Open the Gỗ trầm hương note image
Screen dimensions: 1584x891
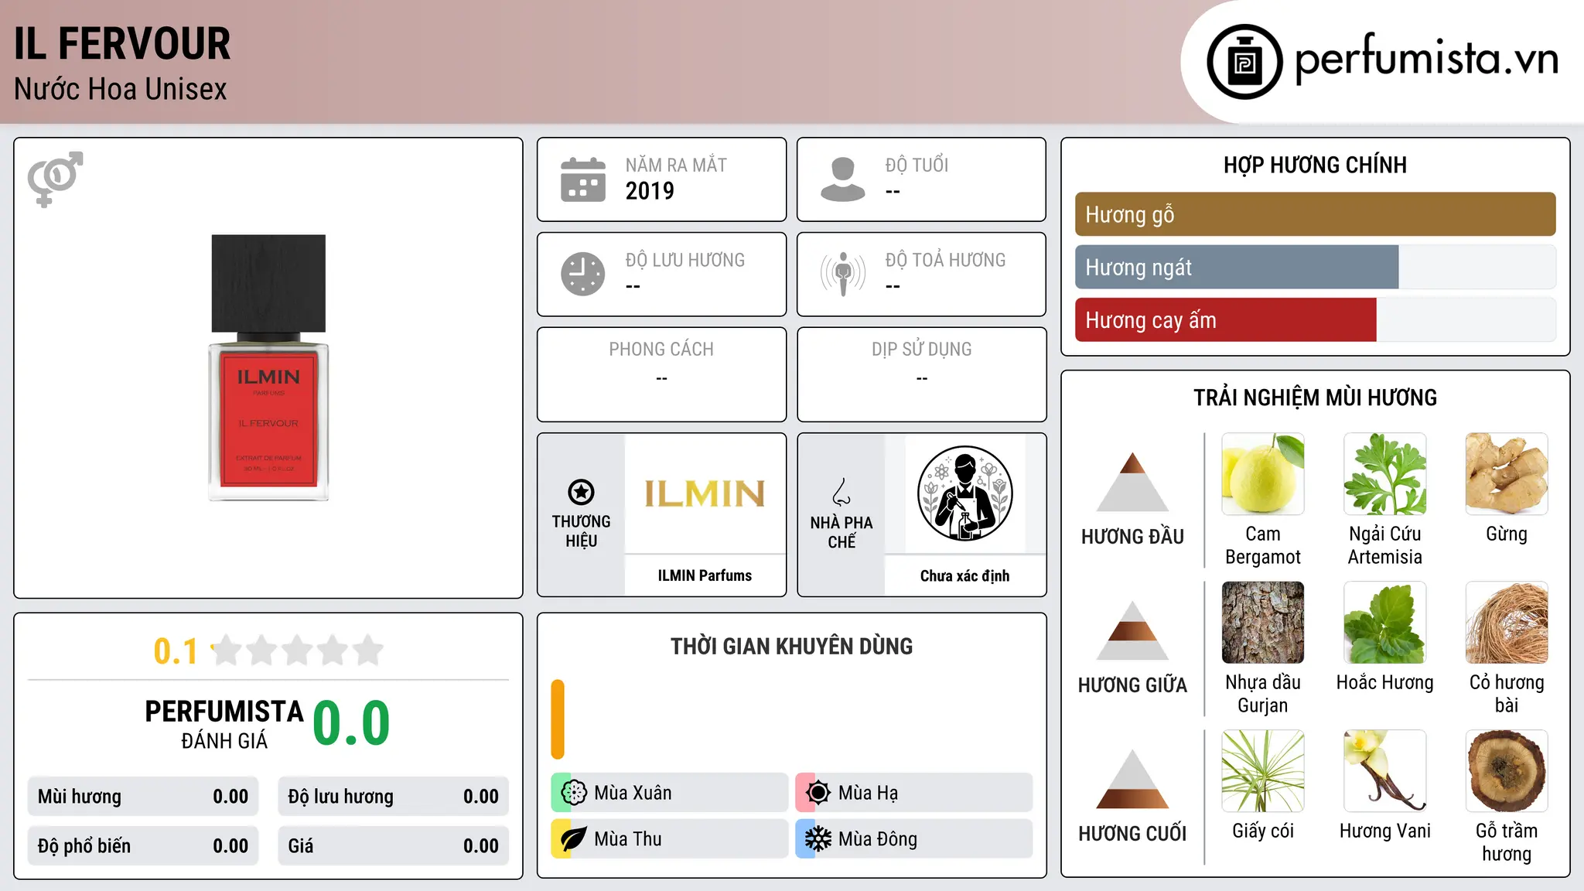pos(1507,771)
